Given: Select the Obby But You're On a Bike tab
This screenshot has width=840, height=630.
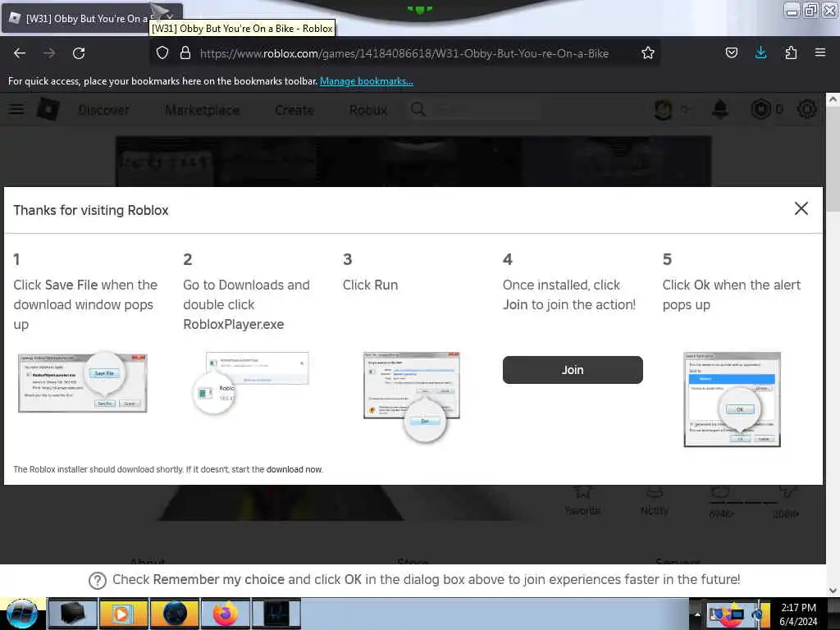Looking at the screenshot, I should click(91, 18).
